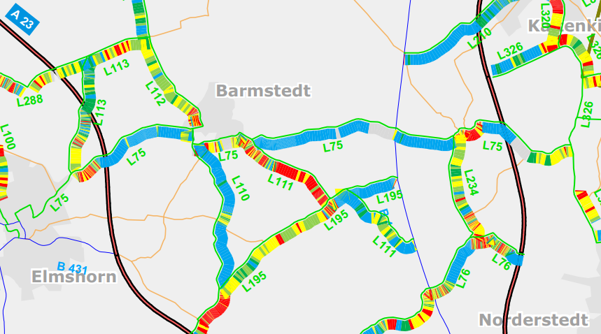601x334 pixels.
Task: Select the L113 label near the A 23
Action: [x=99, y=112]
